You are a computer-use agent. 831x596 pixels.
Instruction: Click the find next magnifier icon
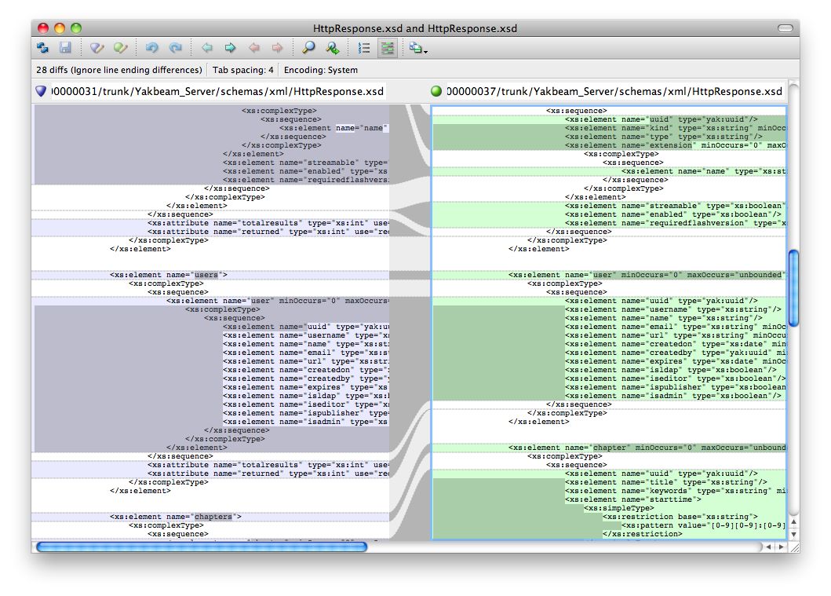click(332, 48)
